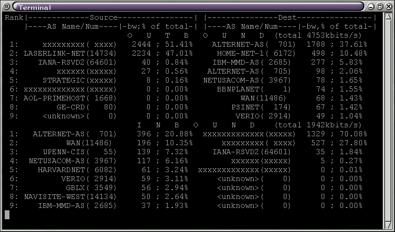The height and width of the screenshot is (232, 395).
Task: Click the scrollbar up arrow
Action: coord(388,17)
